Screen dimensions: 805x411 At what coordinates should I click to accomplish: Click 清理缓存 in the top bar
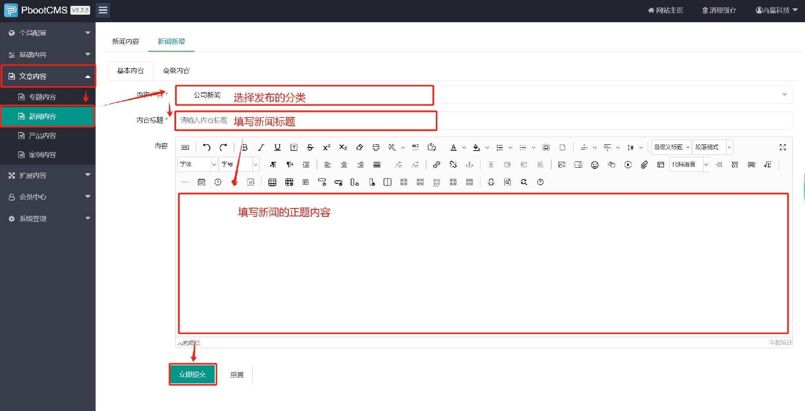click(x=719, y=10)
